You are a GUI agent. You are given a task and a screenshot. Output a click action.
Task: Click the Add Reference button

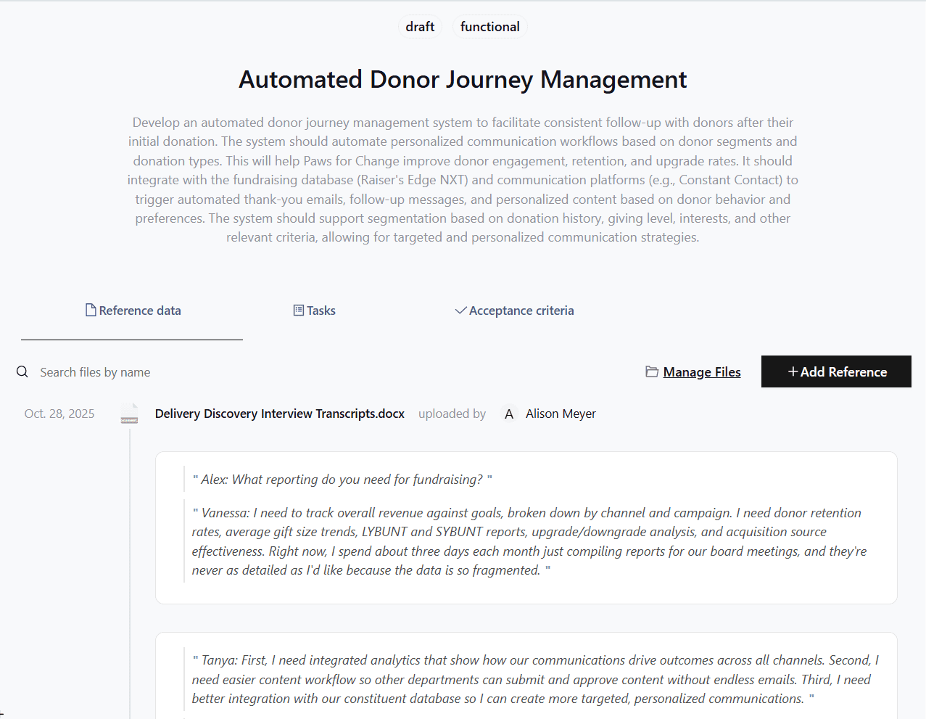pyautogui.click(x=836, y=371)
